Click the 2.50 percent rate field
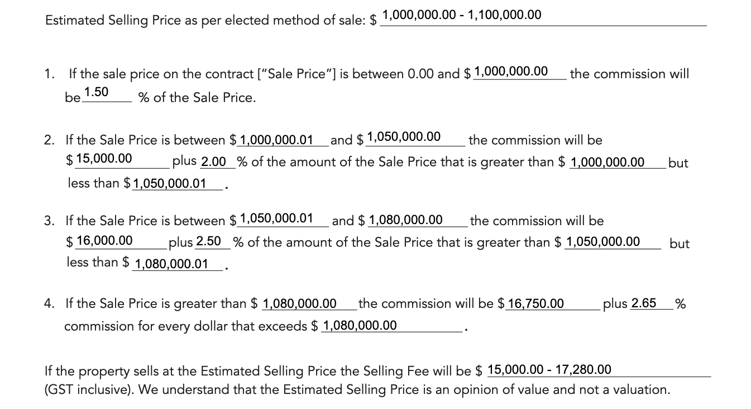This screenshot has height=409, width=751. coord(212,242)
